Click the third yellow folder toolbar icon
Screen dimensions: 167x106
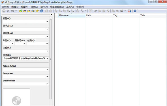(29, 11)
